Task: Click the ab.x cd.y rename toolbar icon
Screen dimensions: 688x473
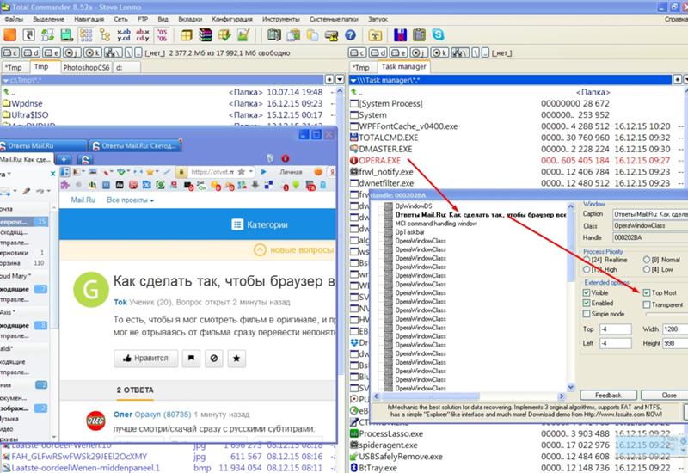Action: tap(143, 34)
